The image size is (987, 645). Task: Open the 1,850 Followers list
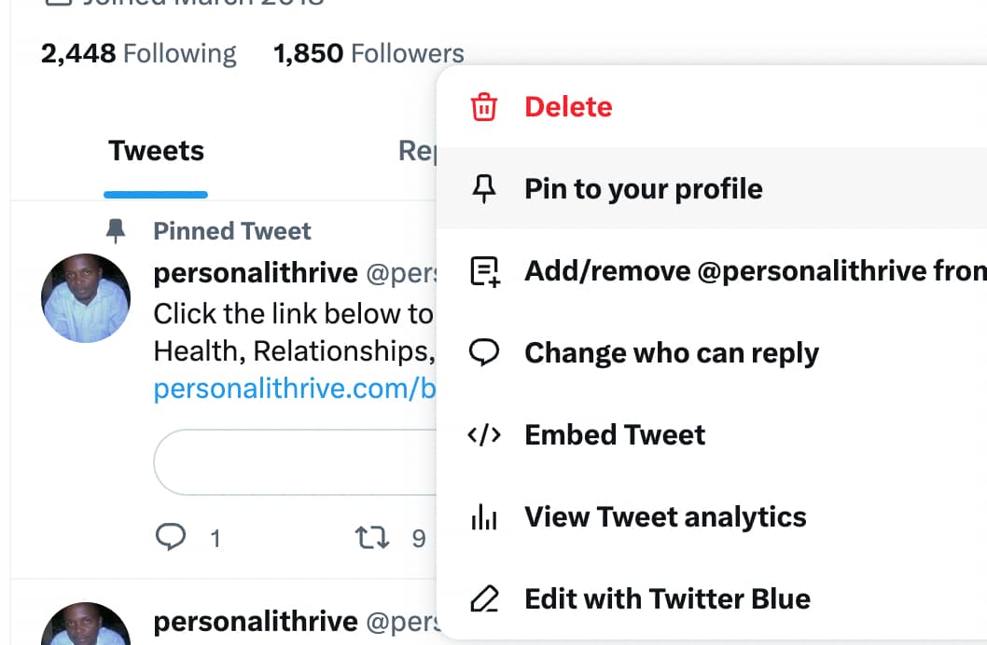pyautogui.click(x=368, y=53)
